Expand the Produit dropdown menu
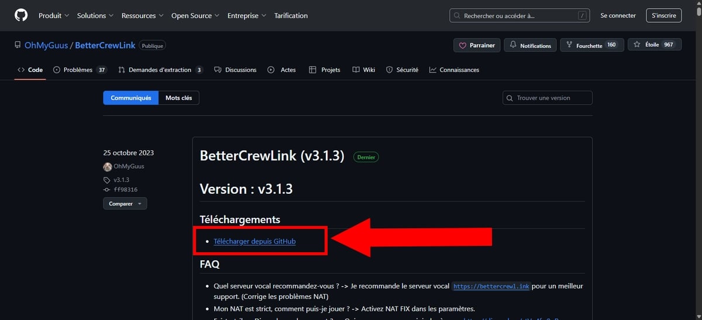Screen dimensions: 702x320 53,16
